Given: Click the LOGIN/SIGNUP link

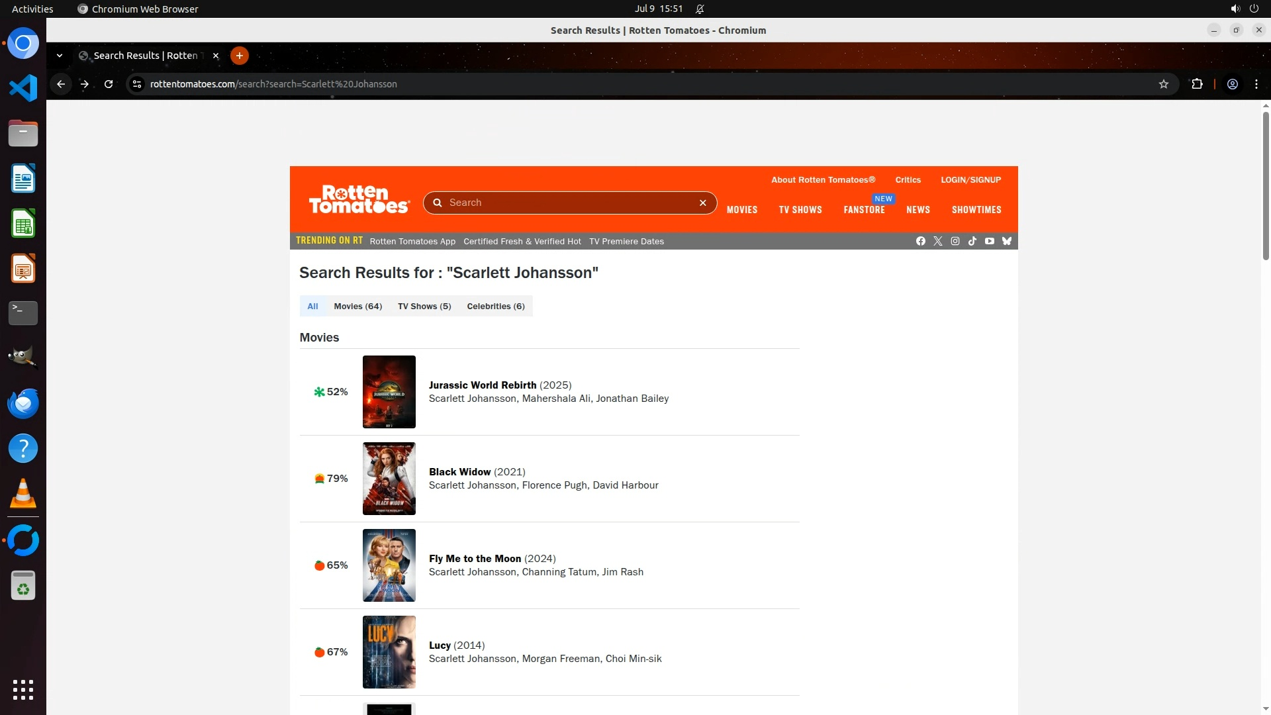Looking at the screenshot, I should (x=970, y=179).
